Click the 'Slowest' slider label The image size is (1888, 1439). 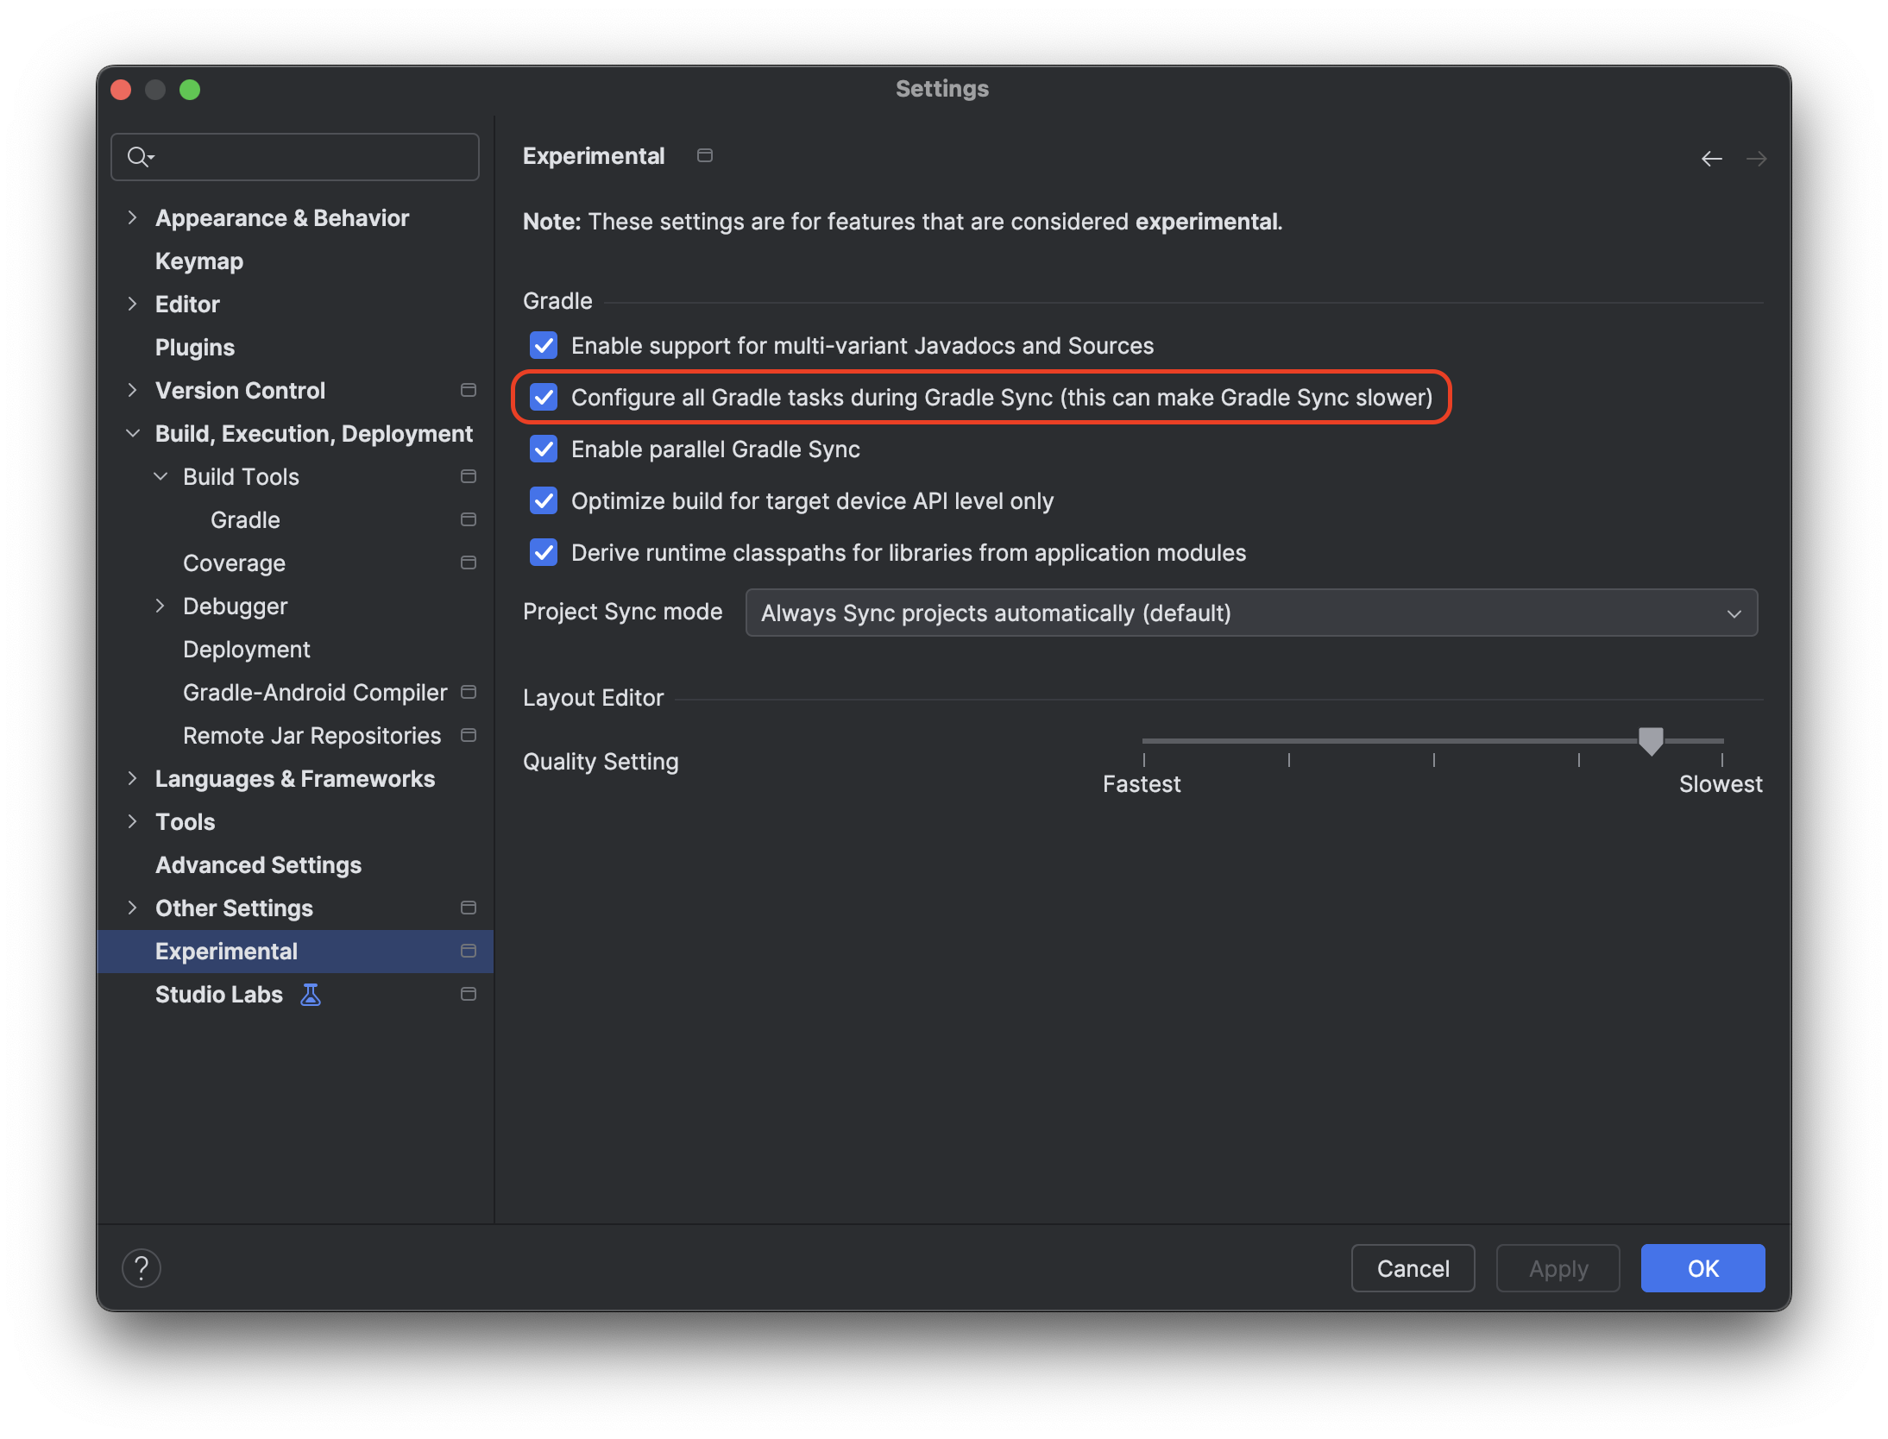pos(1721,784)
